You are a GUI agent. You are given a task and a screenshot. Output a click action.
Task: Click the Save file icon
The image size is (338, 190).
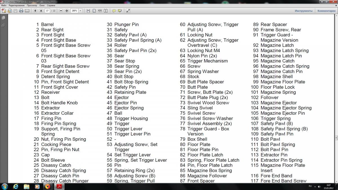(x=15, y=11)
